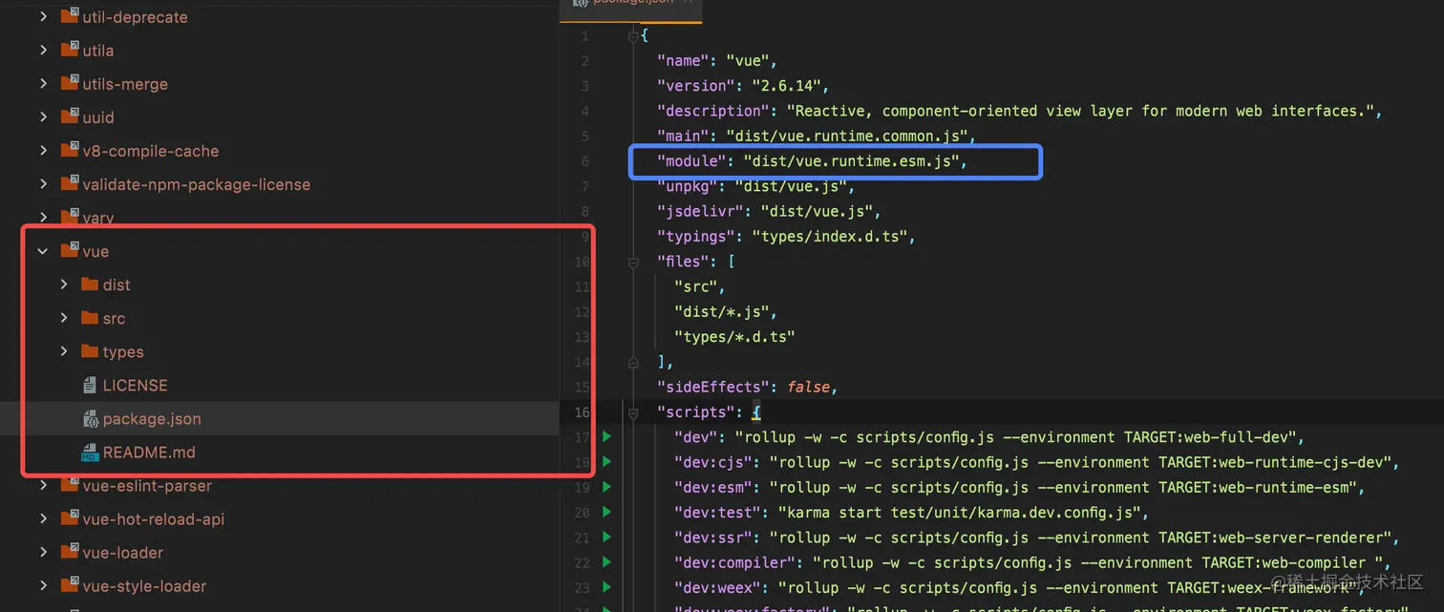Expand the utils-merge folder chevron

(x=43, y=84)
